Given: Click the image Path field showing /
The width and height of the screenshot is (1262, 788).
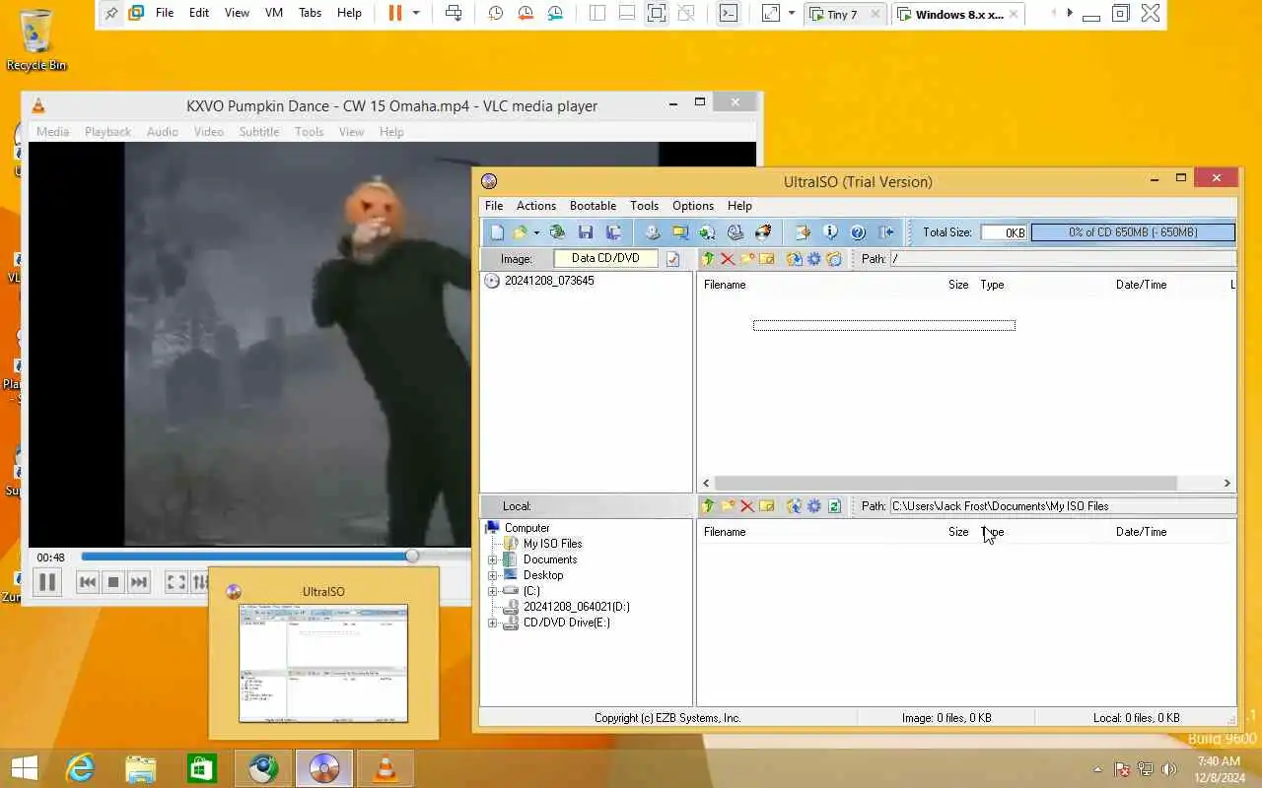Looking at the screenshot, I should tap(1062, 259).
